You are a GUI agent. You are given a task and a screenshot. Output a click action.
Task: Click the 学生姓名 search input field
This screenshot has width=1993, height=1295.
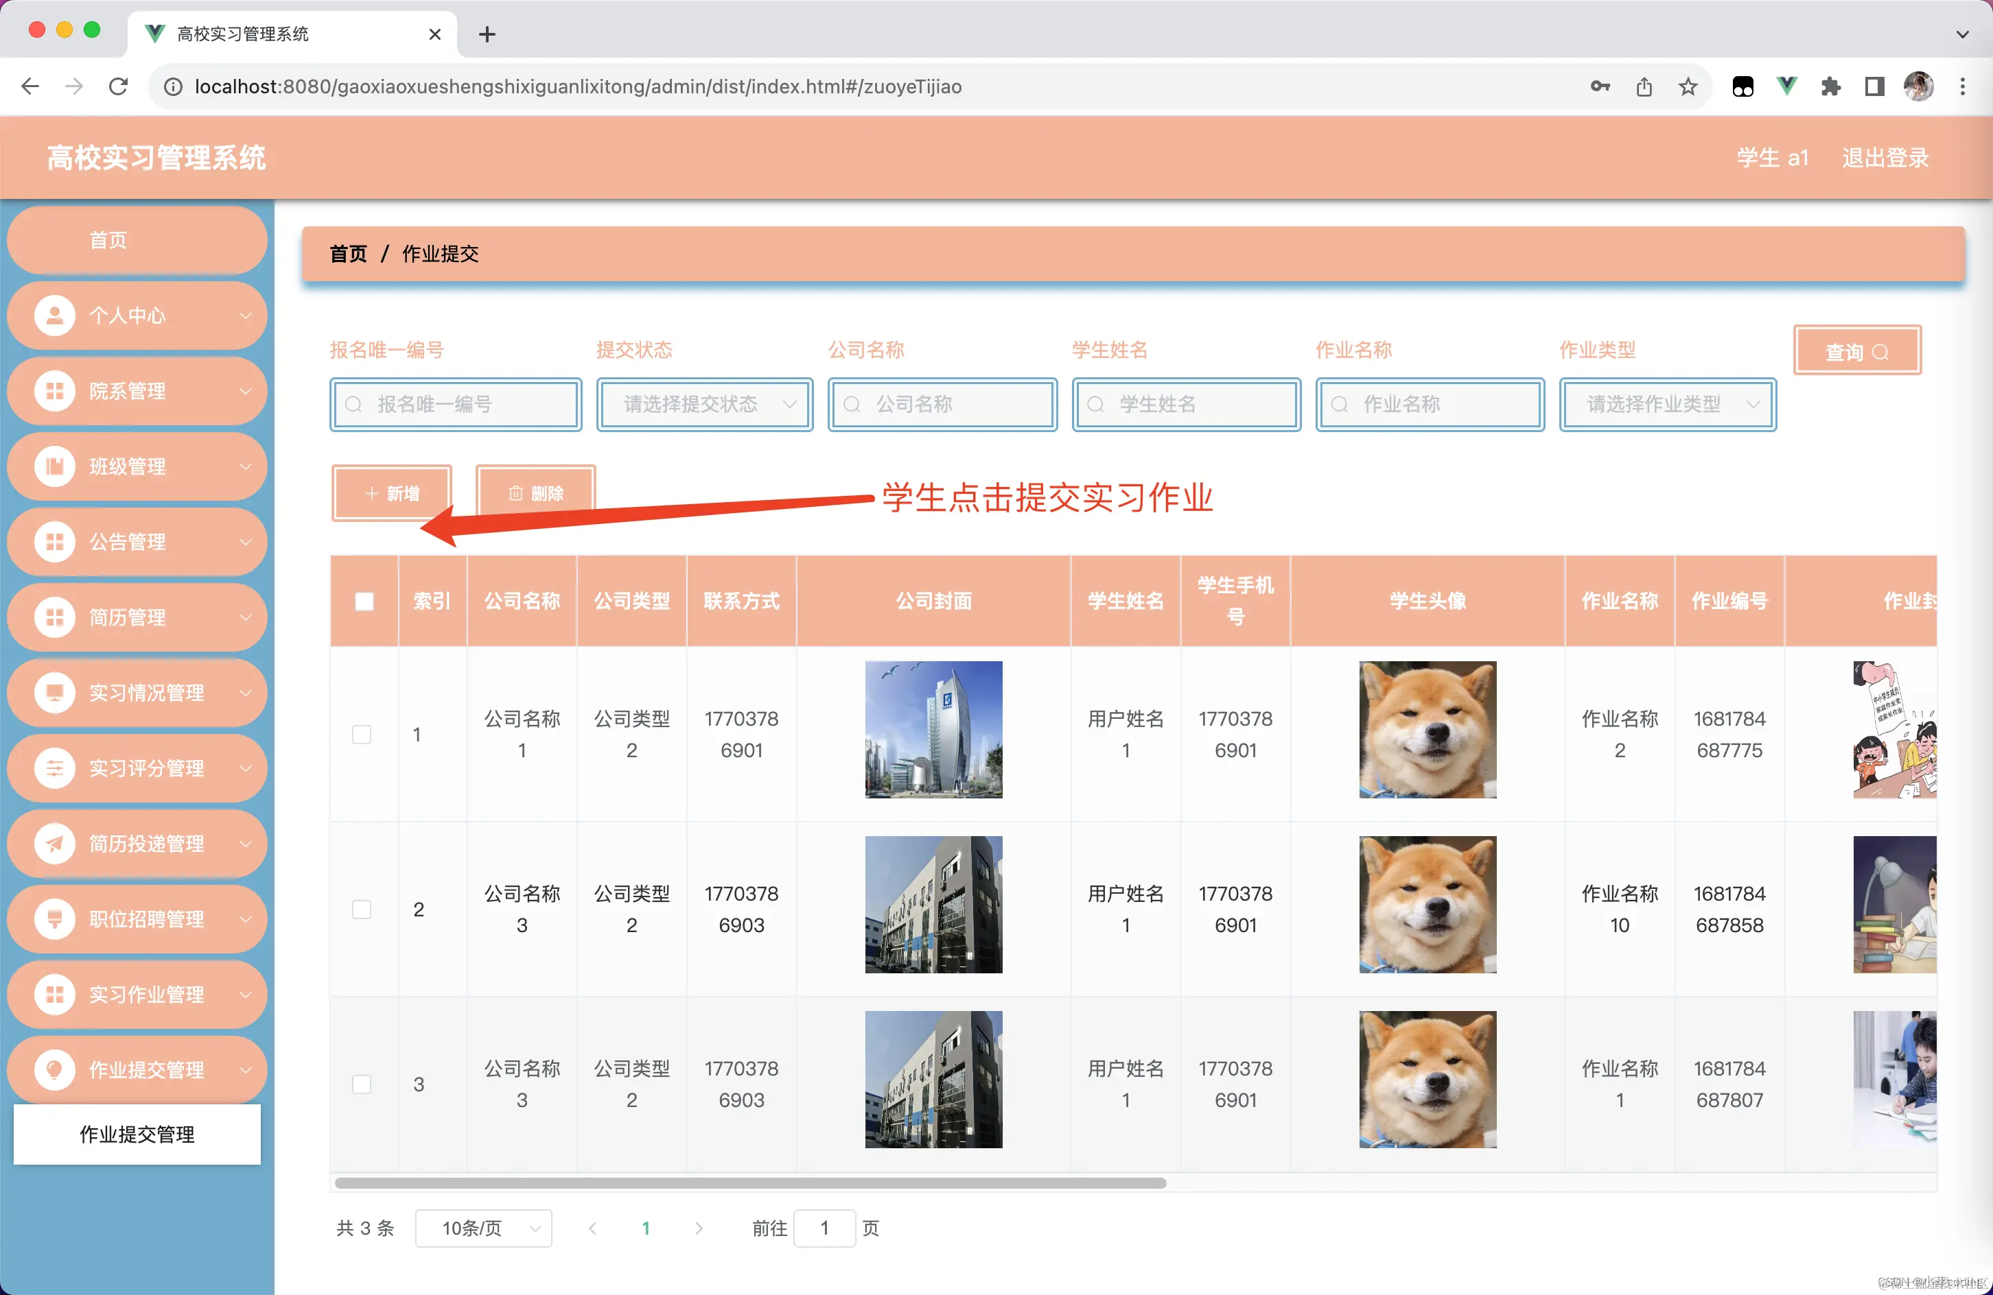click(x=1186, y=404)
